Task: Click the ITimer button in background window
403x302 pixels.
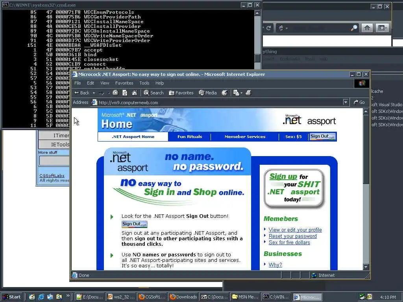Action: pyautogui.click(x=54, y=136)
